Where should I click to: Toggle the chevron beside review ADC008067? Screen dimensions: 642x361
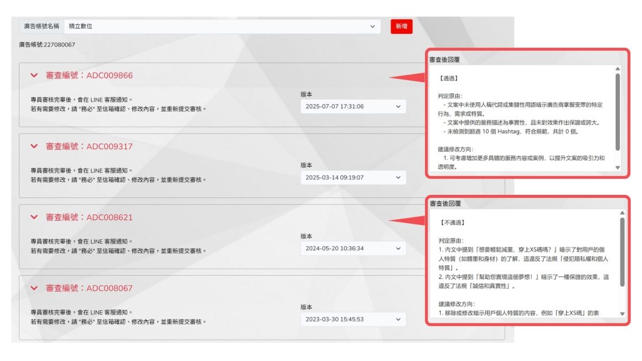coord(34,288)
